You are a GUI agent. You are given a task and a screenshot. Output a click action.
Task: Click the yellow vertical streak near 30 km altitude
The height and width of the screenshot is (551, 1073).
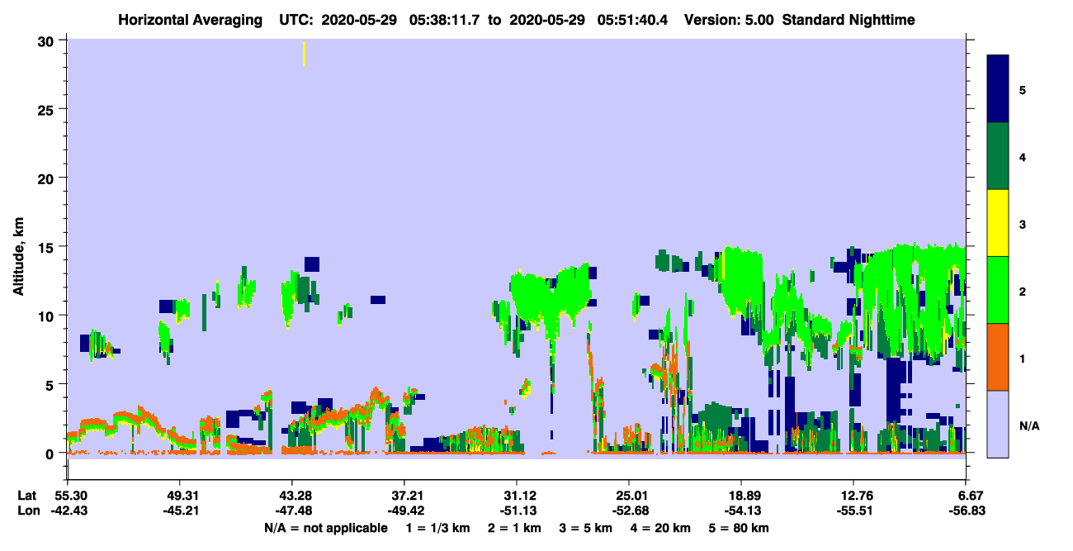[305, 53]
